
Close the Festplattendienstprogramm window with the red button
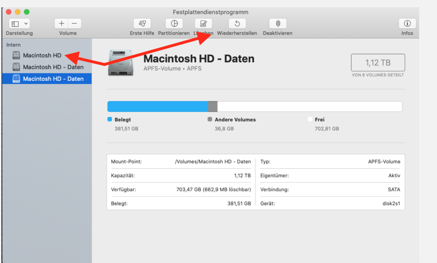pyautogui.click(x=9, y=12)
